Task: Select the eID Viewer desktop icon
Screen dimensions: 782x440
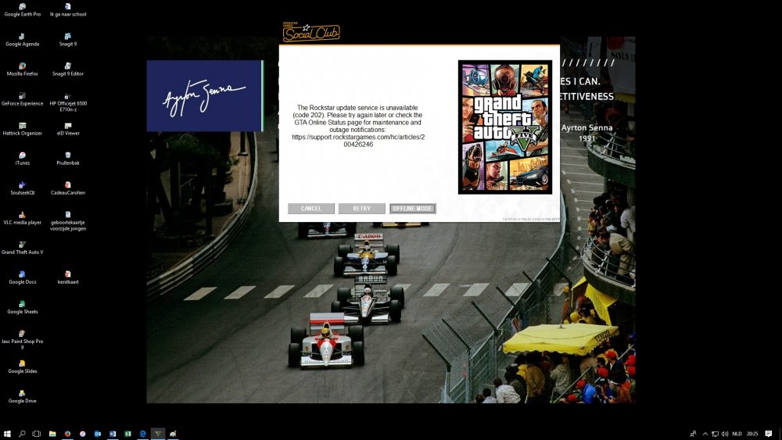Action: coord(68,129)
